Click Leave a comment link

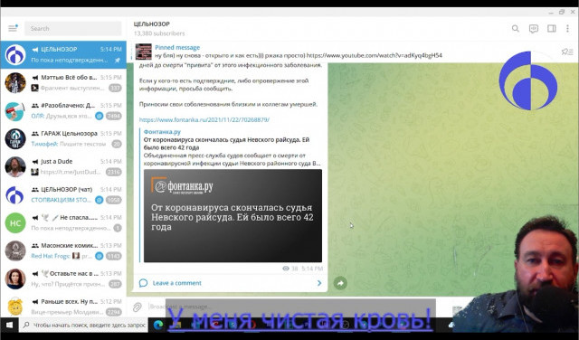177,283
